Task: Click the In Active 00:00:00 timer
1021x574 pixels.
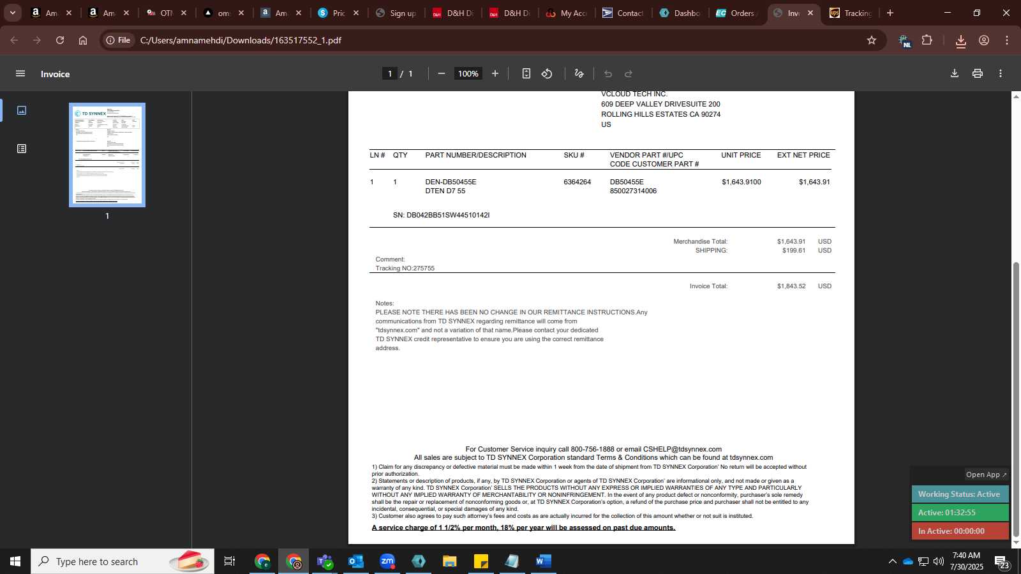Action: (x=960, y=531)
